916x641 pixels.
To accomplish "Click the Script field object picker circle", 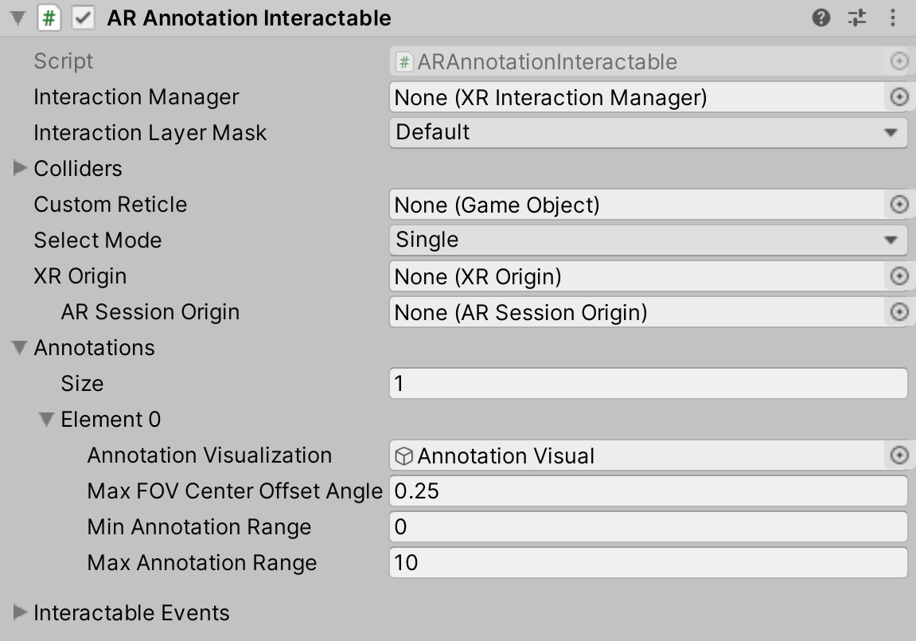I will 898,61.
